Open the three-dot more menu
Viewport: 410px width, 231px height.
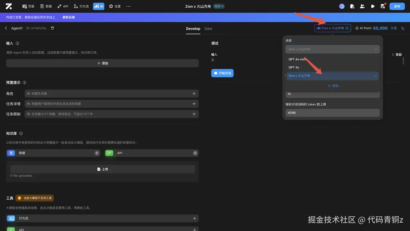pyautogui.click(x=128, y=6)
